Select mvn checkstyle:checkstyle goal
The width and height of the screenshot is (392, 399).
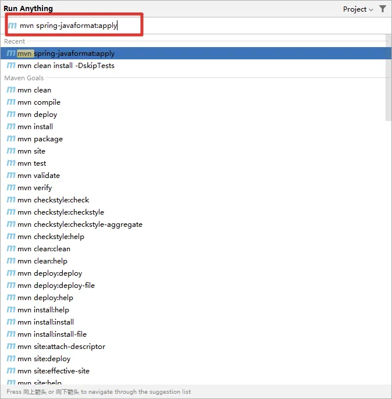point(193,212)
